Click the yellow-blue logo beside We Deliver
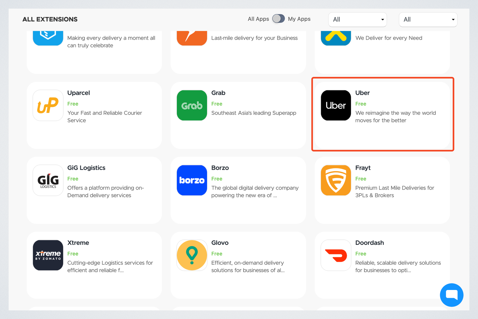This screenshot has height=319, width=478. pos(336,38)
